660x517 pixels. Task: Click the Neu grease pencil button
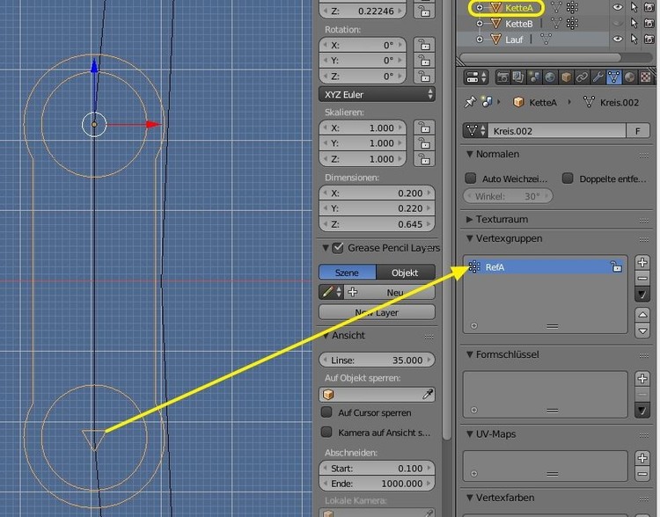[x=390, y=292]
